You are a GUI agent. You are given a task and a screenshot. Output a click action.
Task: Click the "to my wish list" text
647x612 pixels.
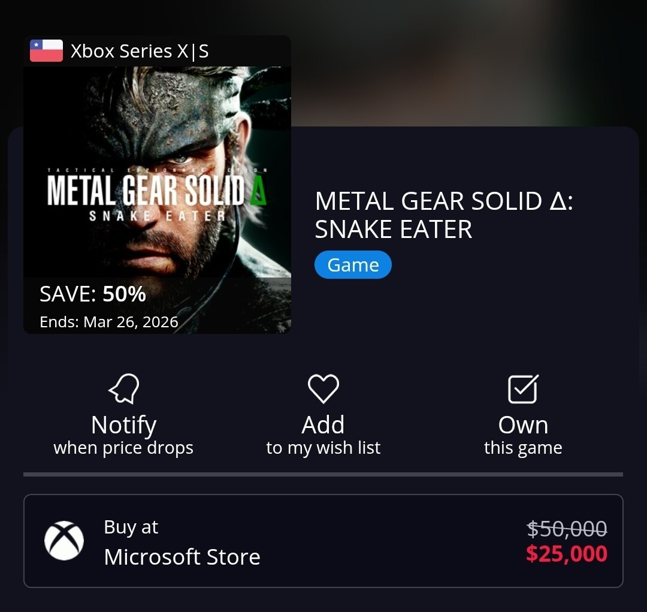(323, 448)
